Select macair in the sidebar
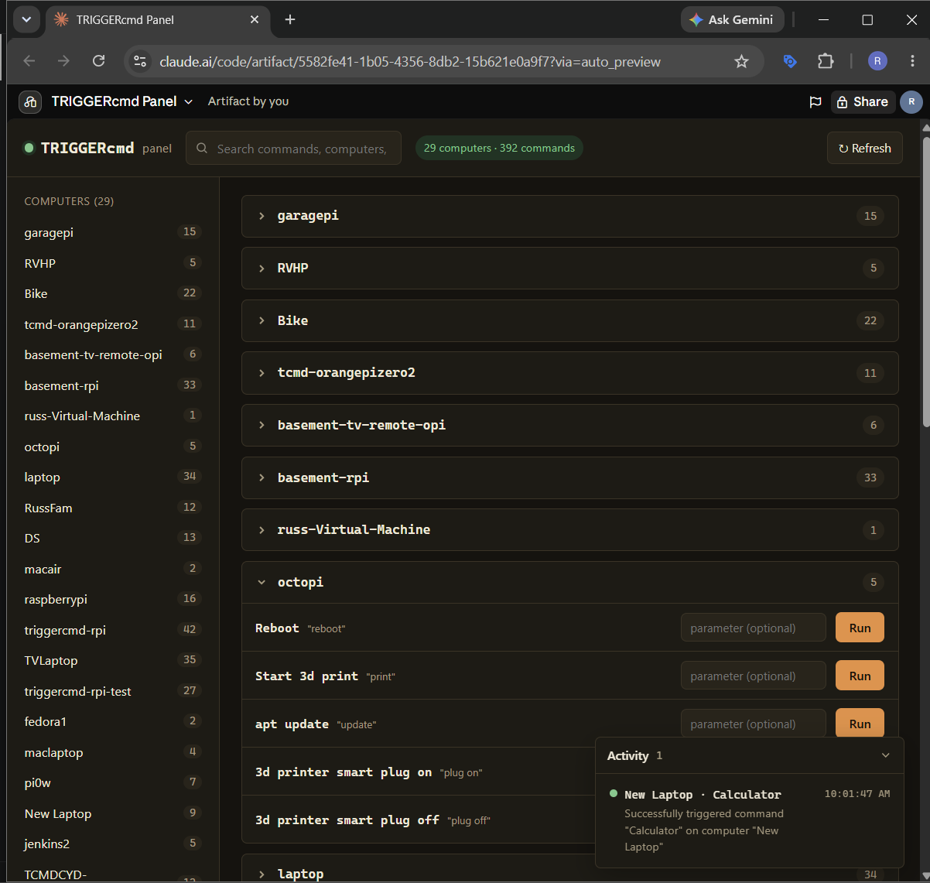This screenshot has width=930, height=883. [x=113, y=569]
